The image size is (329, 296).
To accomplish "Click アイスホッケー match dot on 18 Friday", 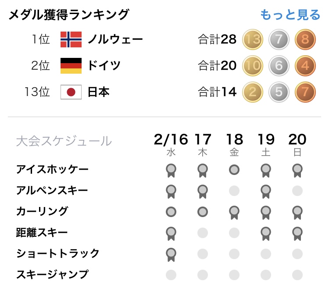I will (234, 170).
